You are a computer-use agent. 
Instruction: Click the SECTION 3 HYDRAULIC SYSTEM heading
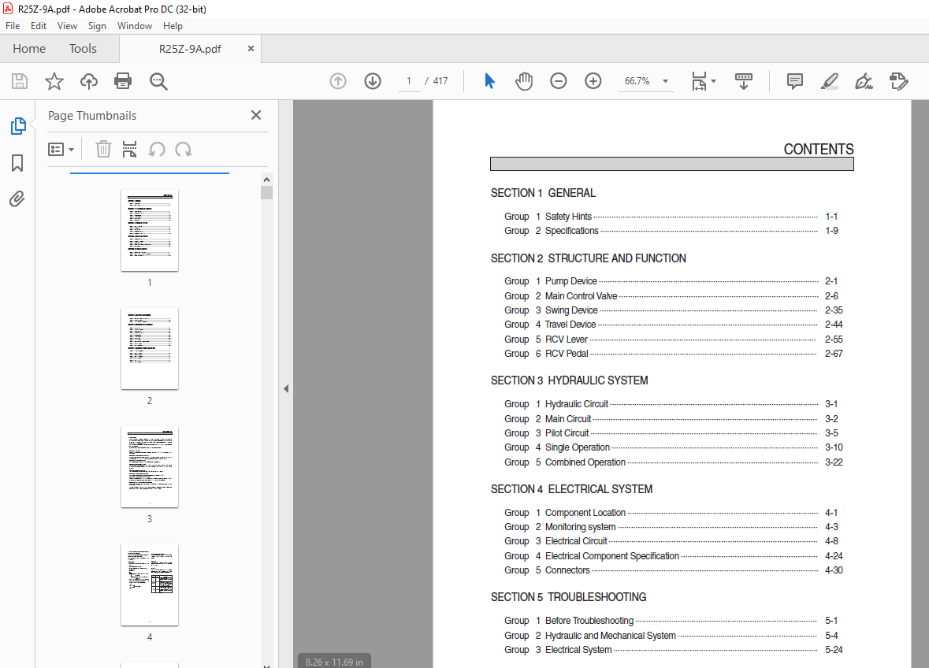(x=570, y=380)
